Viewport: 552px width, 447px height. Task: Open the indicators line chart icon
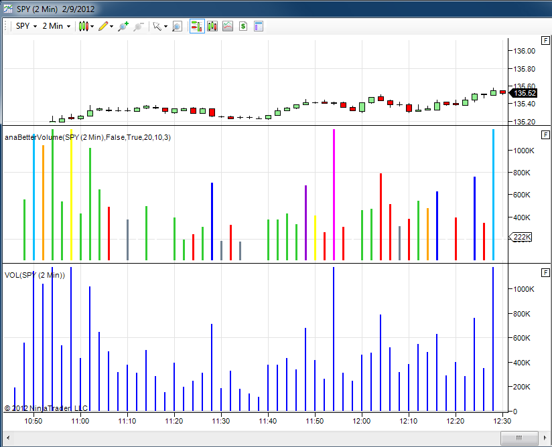click(x=228, y=26)
